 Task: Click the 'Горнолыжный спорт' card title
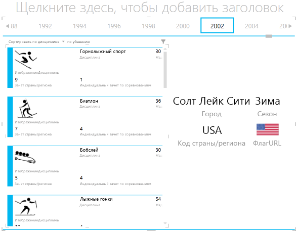[103, 52]
